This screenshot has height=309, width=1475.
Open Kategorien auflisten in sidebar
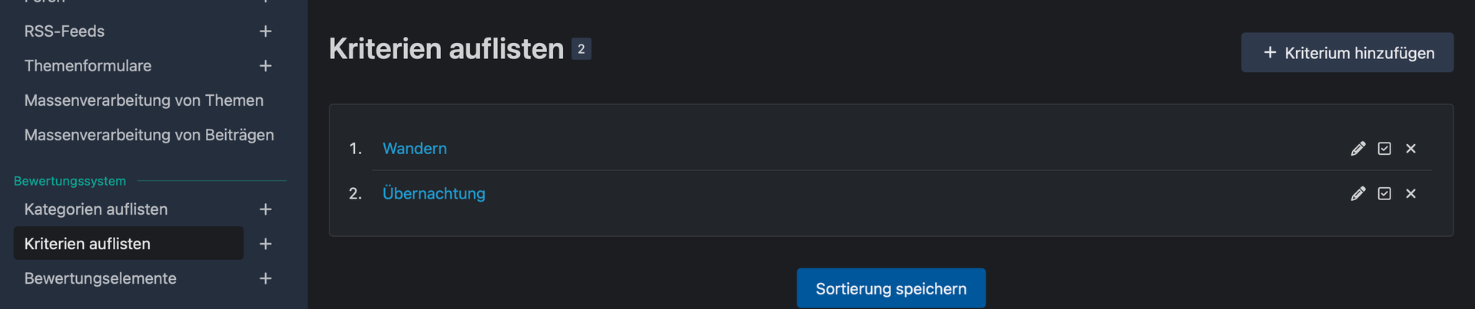point(96,209)
